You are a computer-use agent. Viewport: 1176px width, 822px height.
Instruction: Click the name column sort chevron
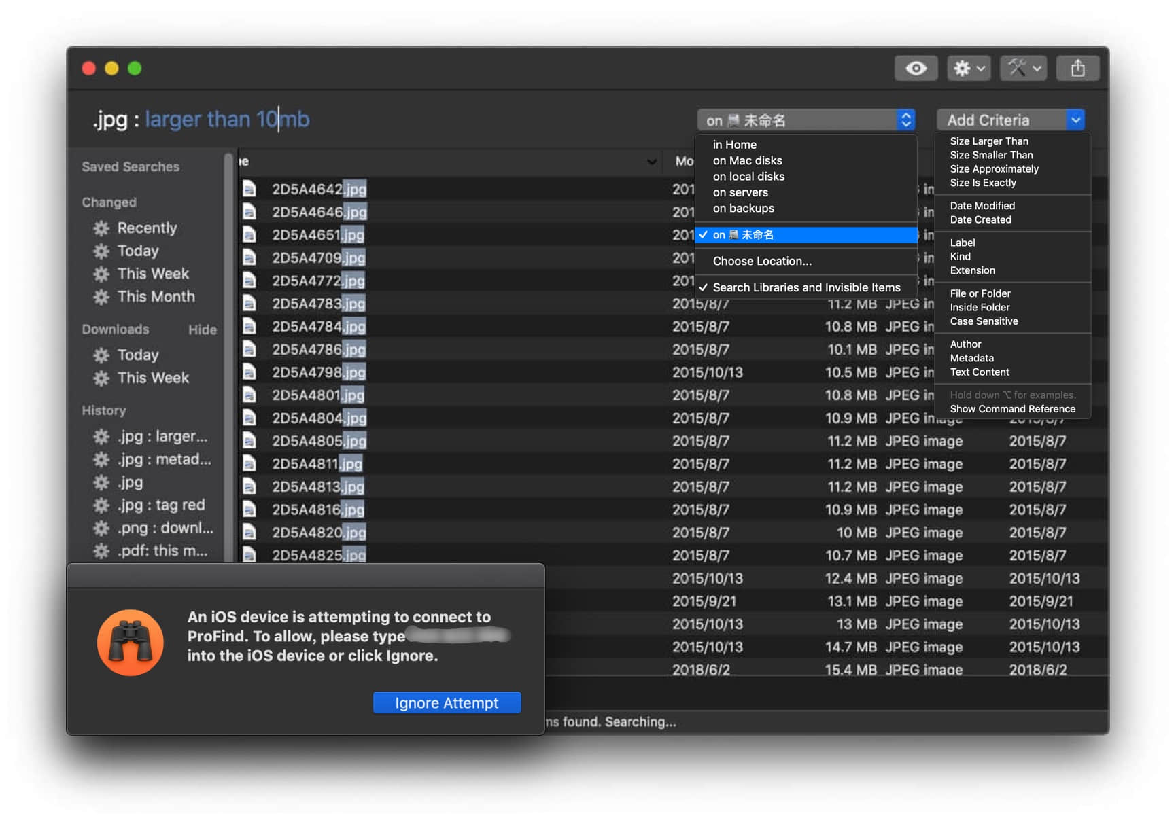652,162
